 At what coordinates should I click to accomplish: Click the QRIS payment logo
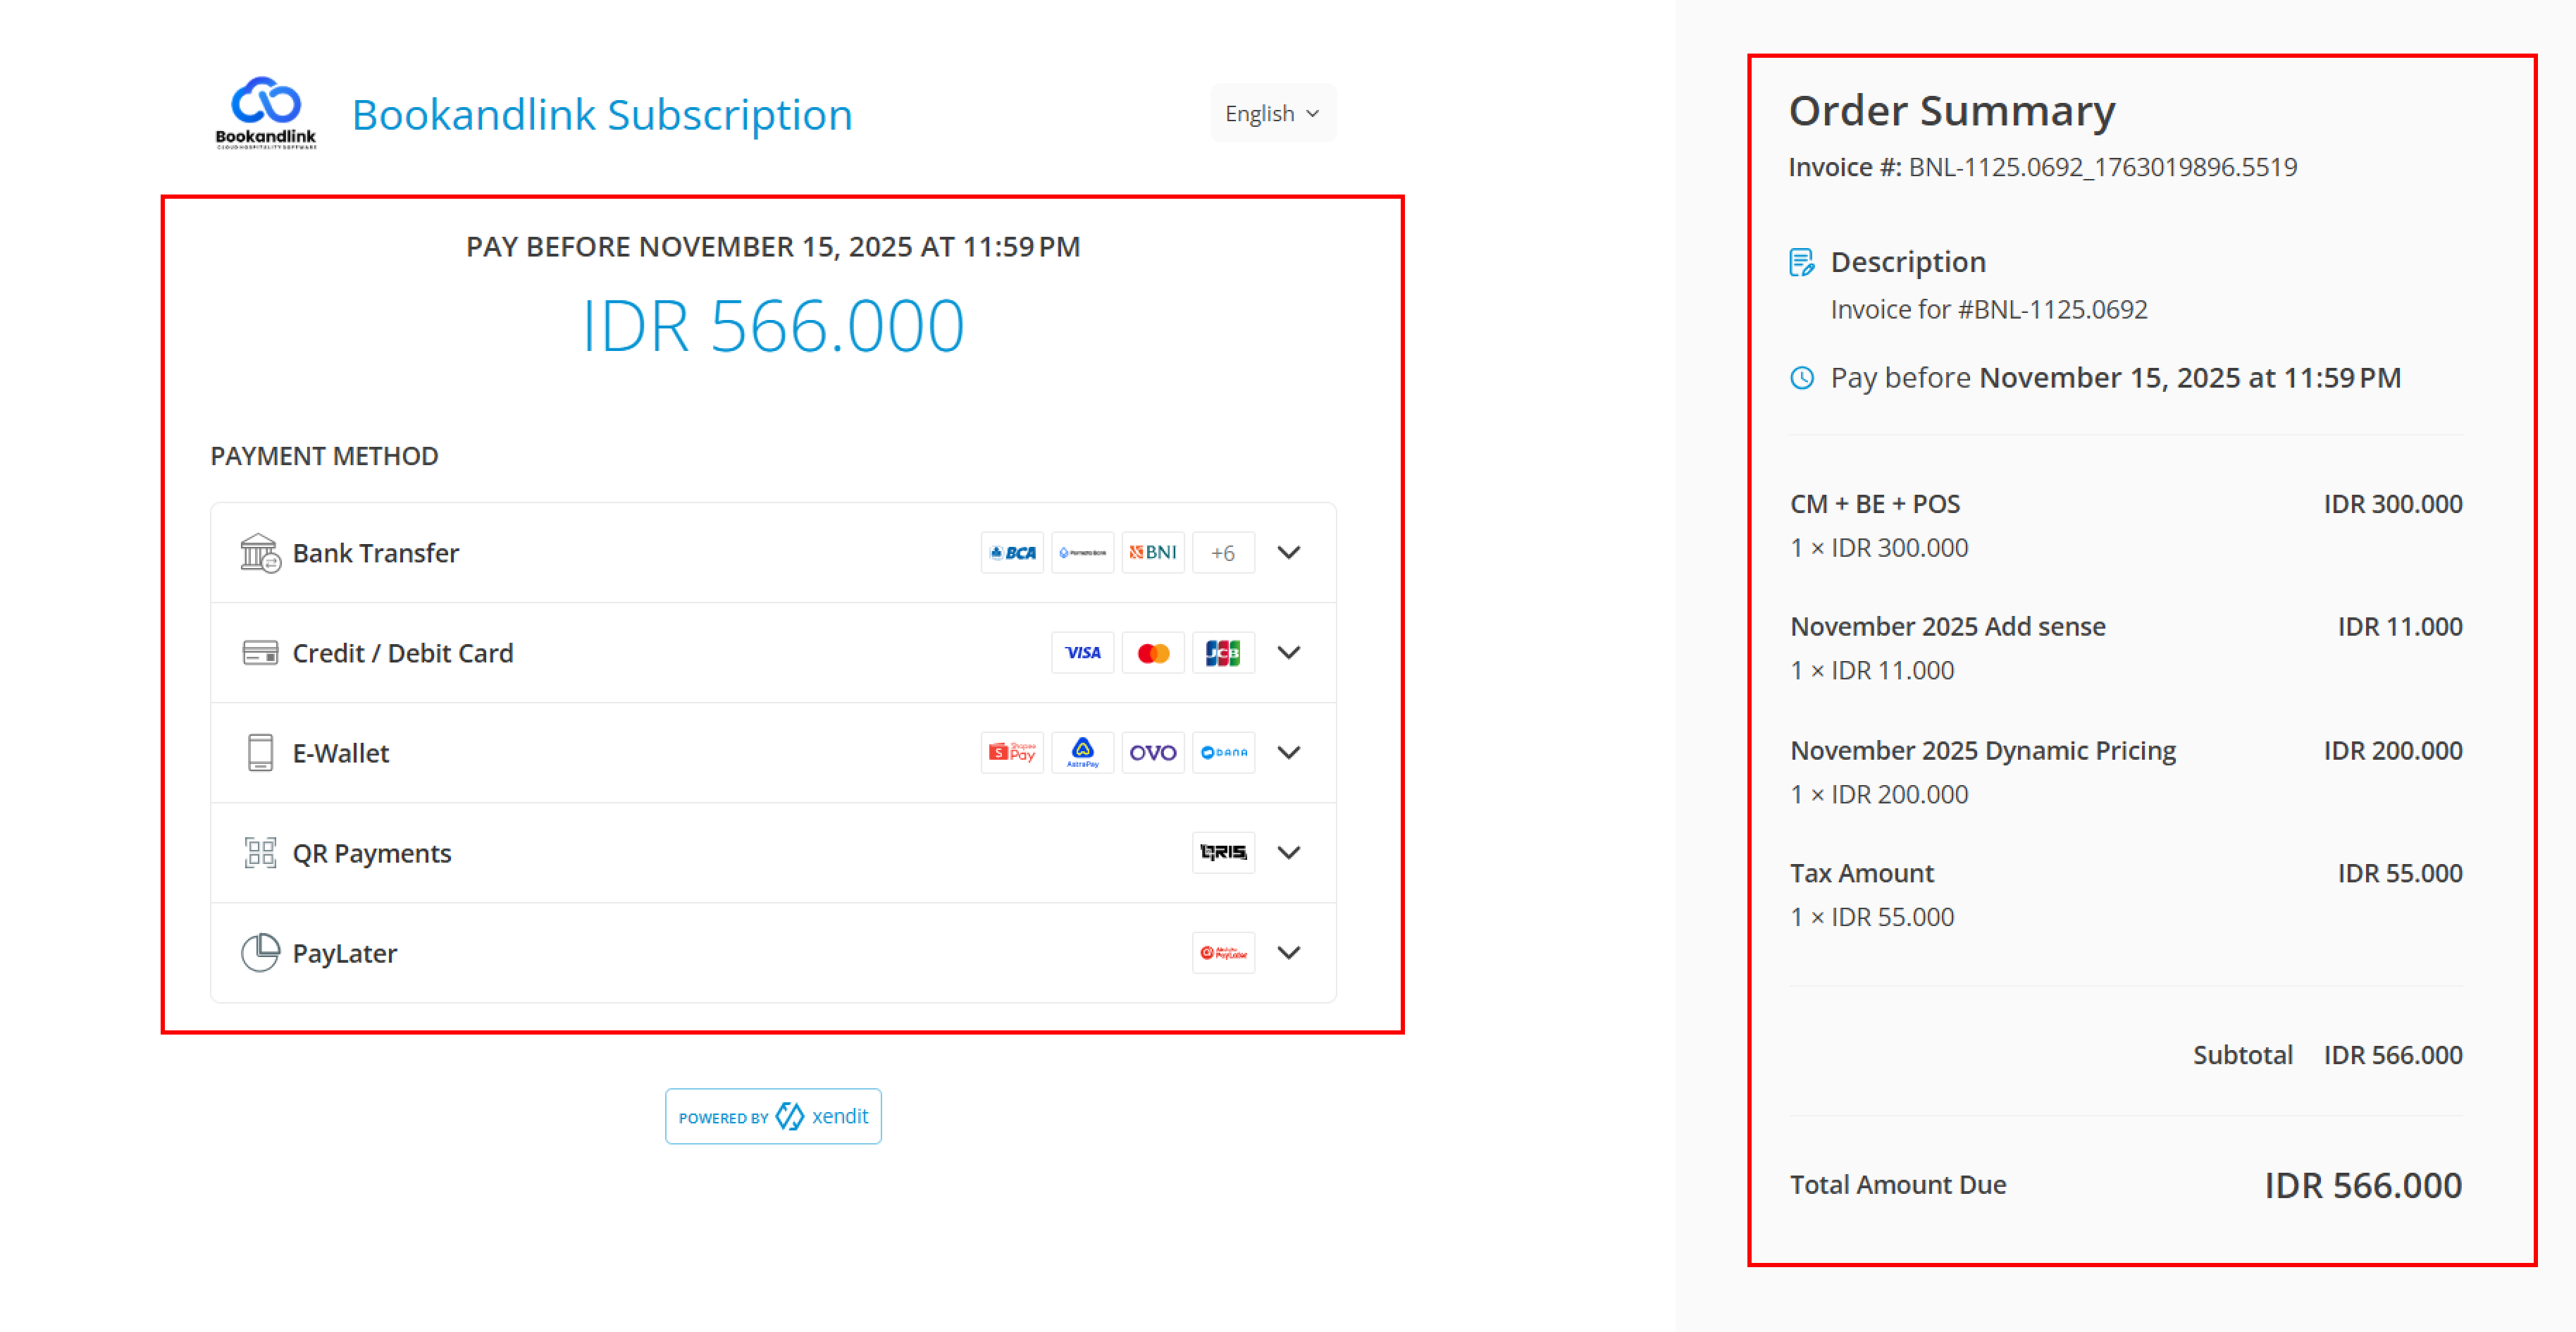(1223, 853)
